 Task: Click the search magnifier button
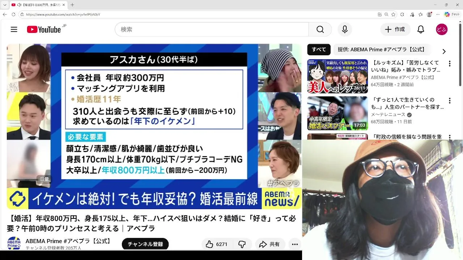pos(320,30)
